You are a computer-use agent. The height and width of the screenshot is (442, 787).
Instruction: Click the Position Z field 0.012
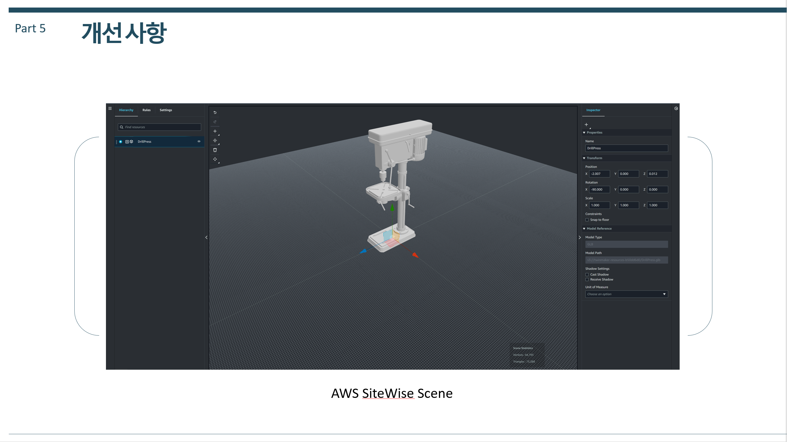click(x=657, y=174)
